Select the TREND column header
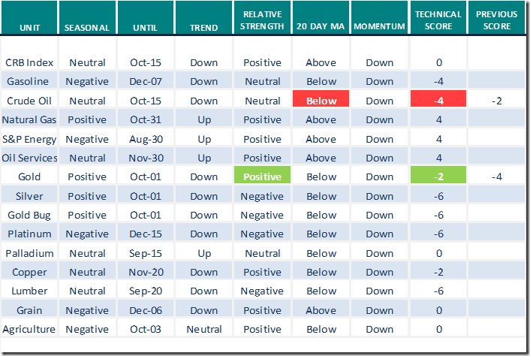Image resolution: width=530 pixels, height=356 pixels. 204,28
